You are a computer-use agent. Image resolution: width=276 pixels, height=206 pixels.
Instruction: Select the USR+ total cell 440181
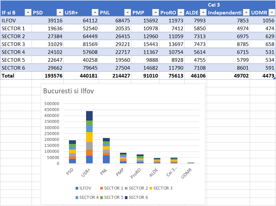(81, 76)
